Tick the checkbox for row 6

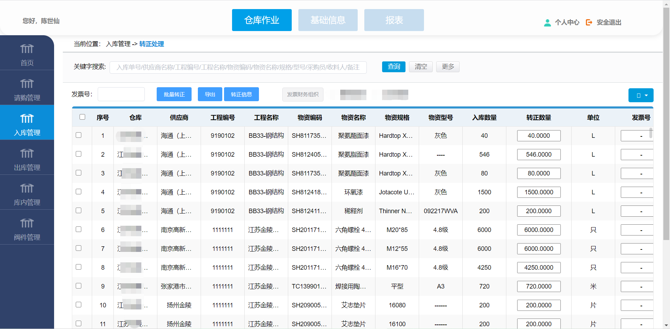(x=79, y=229)
